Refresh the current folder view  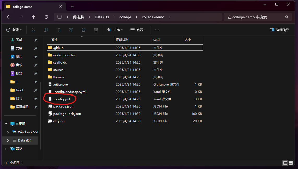pyautogui.click(x=46, y=17)
